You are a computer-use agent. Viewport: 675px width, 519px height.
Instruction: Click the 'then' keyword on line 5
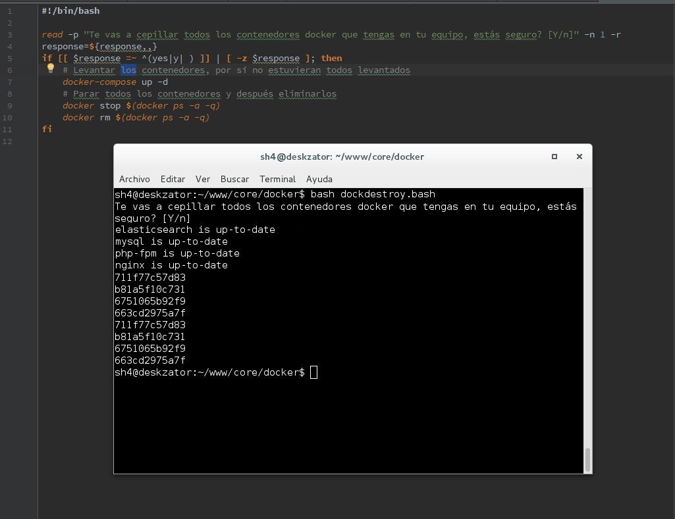coord(331,58)
